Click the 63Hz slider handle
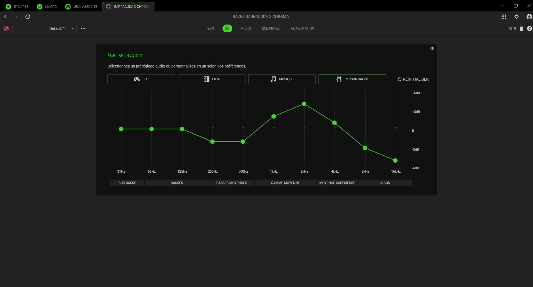 point(152,129)
